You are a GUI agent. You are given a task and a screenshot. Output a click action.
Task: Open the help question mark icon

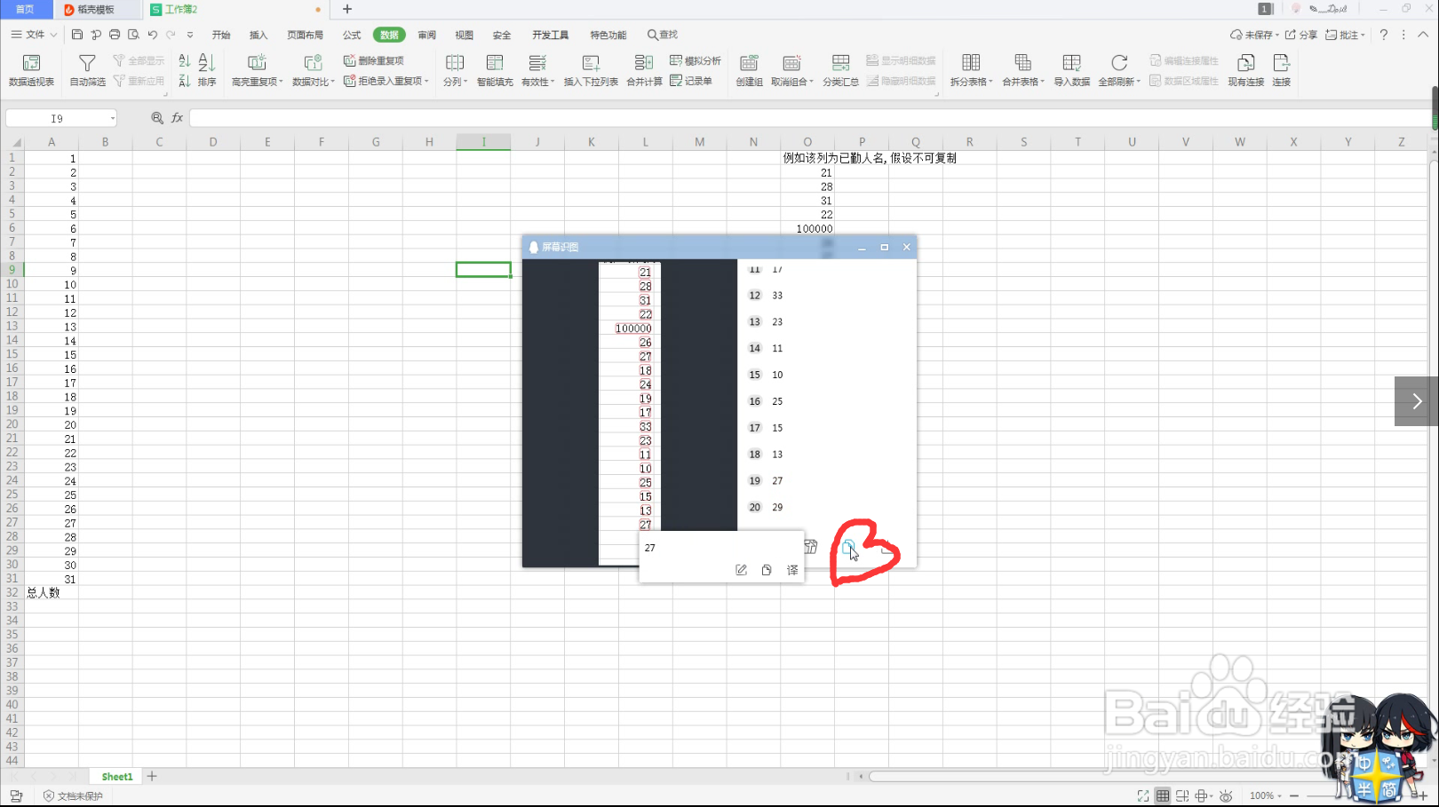[1383, 35]
